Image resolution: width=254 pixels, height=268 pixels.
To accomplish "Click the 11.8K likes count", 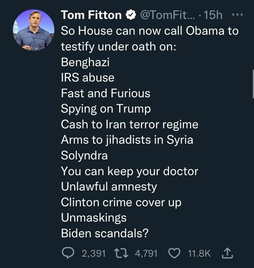I will [199, 253].
